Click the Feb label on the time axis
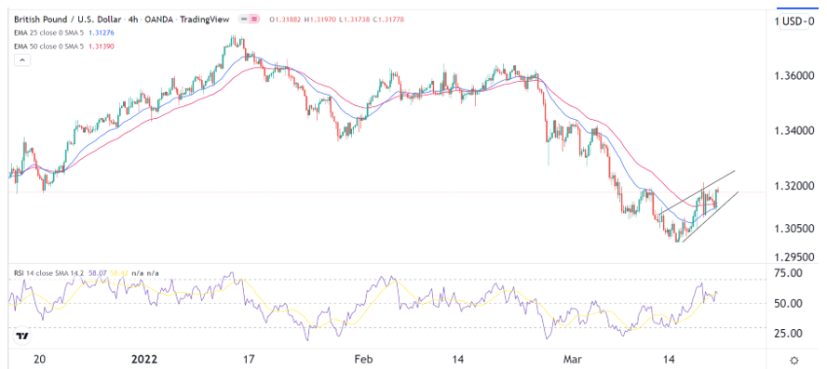The image size is (827, 369). coord(363,360)
